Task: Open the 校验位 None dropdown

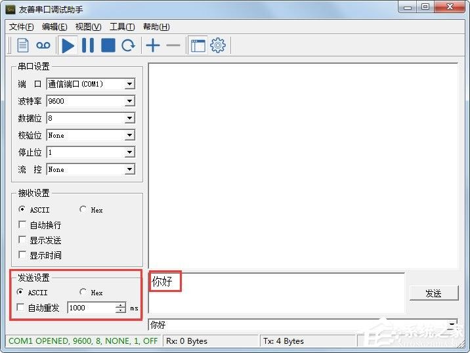Action: coord(129,135)
